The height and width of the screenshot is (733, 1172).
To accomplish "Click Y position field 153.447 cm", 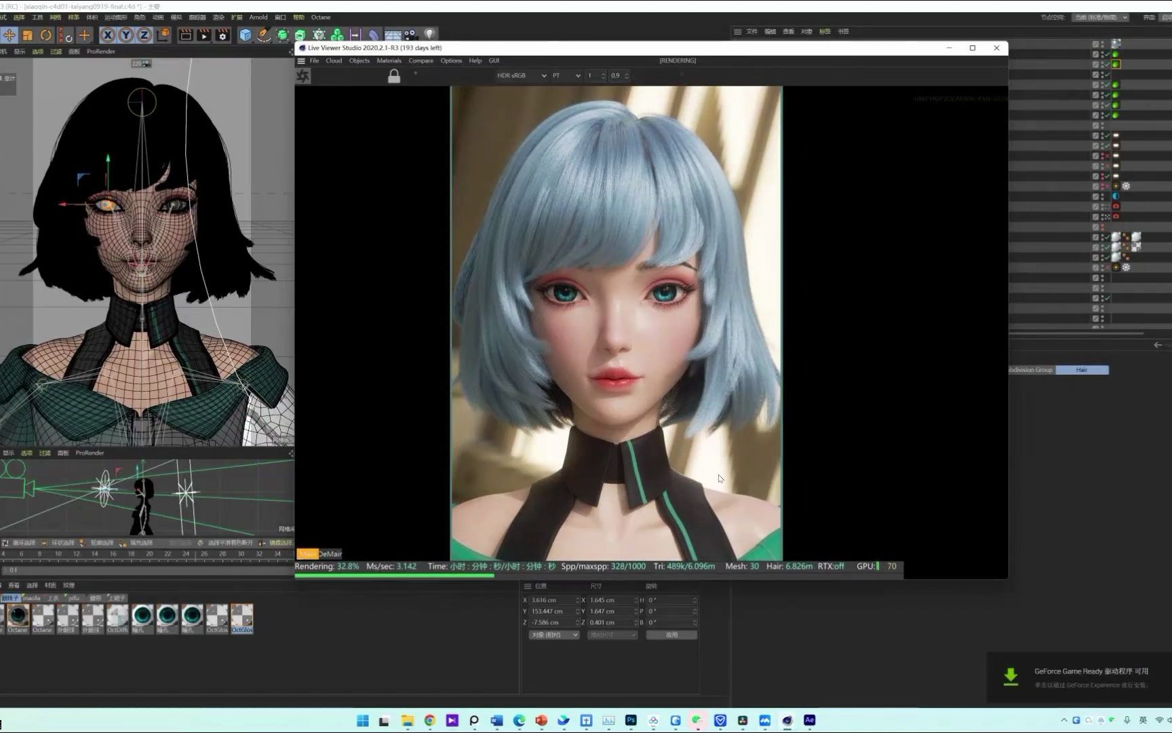I will 553,611.
